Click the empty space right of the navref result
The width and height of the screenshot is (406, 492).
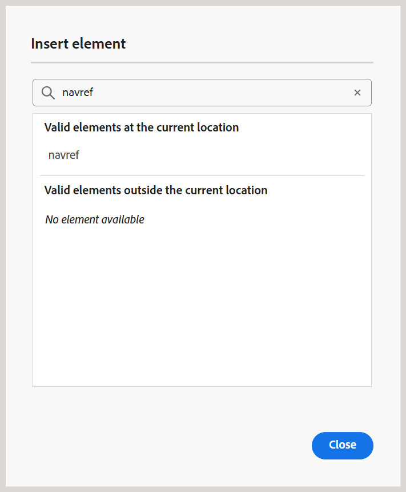point(219,155)
